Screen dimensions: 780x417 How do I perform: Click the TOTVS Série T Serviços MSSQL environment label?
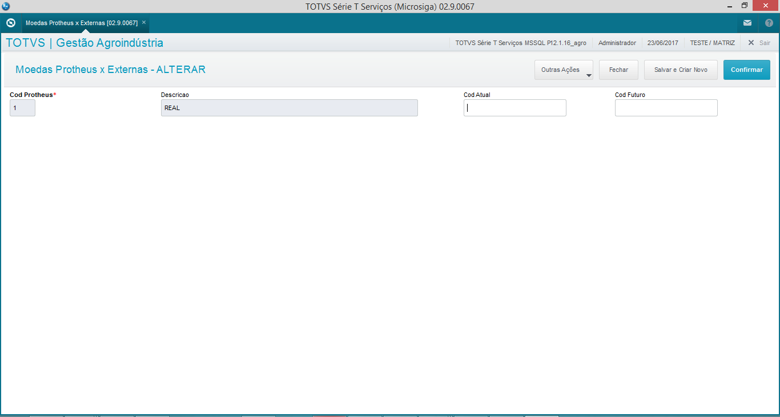pyautogui.click(x=521, y=43)
